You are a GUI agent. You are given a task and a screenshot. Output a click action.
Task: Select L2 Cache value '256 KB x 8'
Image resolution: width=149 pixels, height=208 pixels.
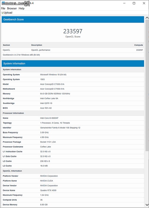(45, 161)
